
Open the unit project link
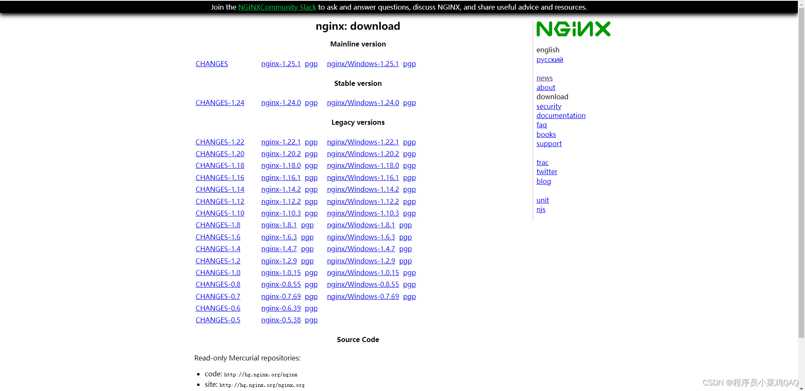pyautogui.click(x=543, y=200)
